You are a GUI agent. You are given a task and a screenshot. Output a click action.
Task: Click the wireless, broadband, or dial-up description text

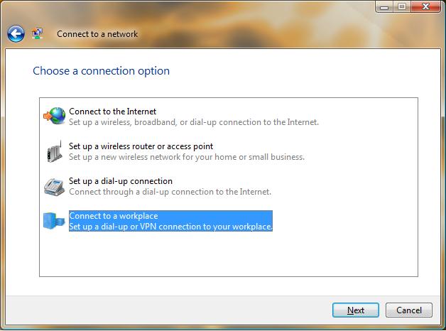[x=194, y=122]
